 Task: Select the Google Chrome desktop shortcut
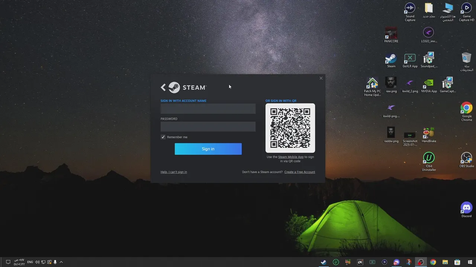466,112
